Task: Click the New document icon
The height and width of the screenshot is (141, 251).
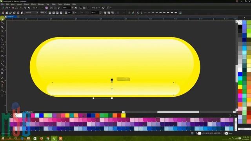Action: pos(3,8)
